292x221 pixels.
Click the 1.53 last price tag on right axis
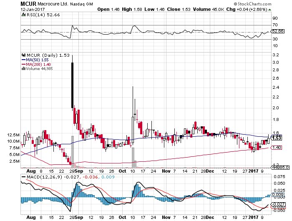coord(277,138)
